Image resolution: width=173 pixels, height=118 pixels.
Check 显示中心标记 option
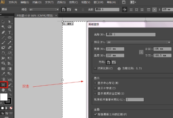coord(95,83)
